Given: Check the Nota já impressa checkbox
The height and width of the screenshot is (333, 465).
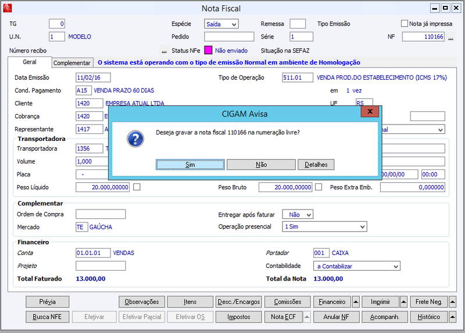Looking at the screenshot, I should pos(404,23).
